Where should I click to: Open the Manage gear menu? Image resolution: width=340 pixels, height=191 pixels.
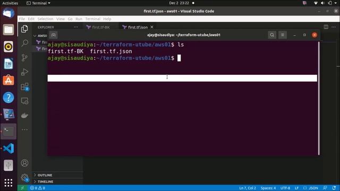tap(24, 178)
